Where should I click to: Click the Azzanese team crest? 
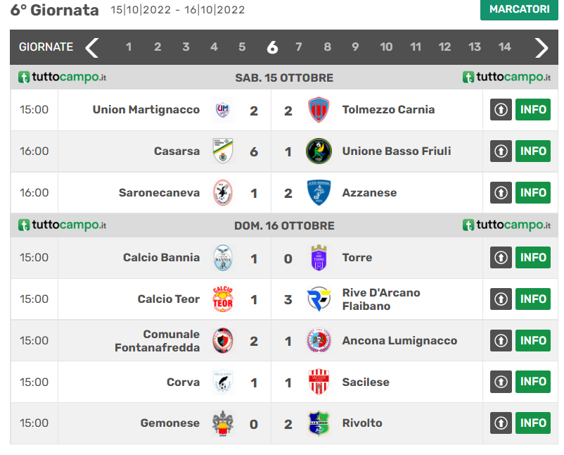pyautogui.click(x=319, y=193)
